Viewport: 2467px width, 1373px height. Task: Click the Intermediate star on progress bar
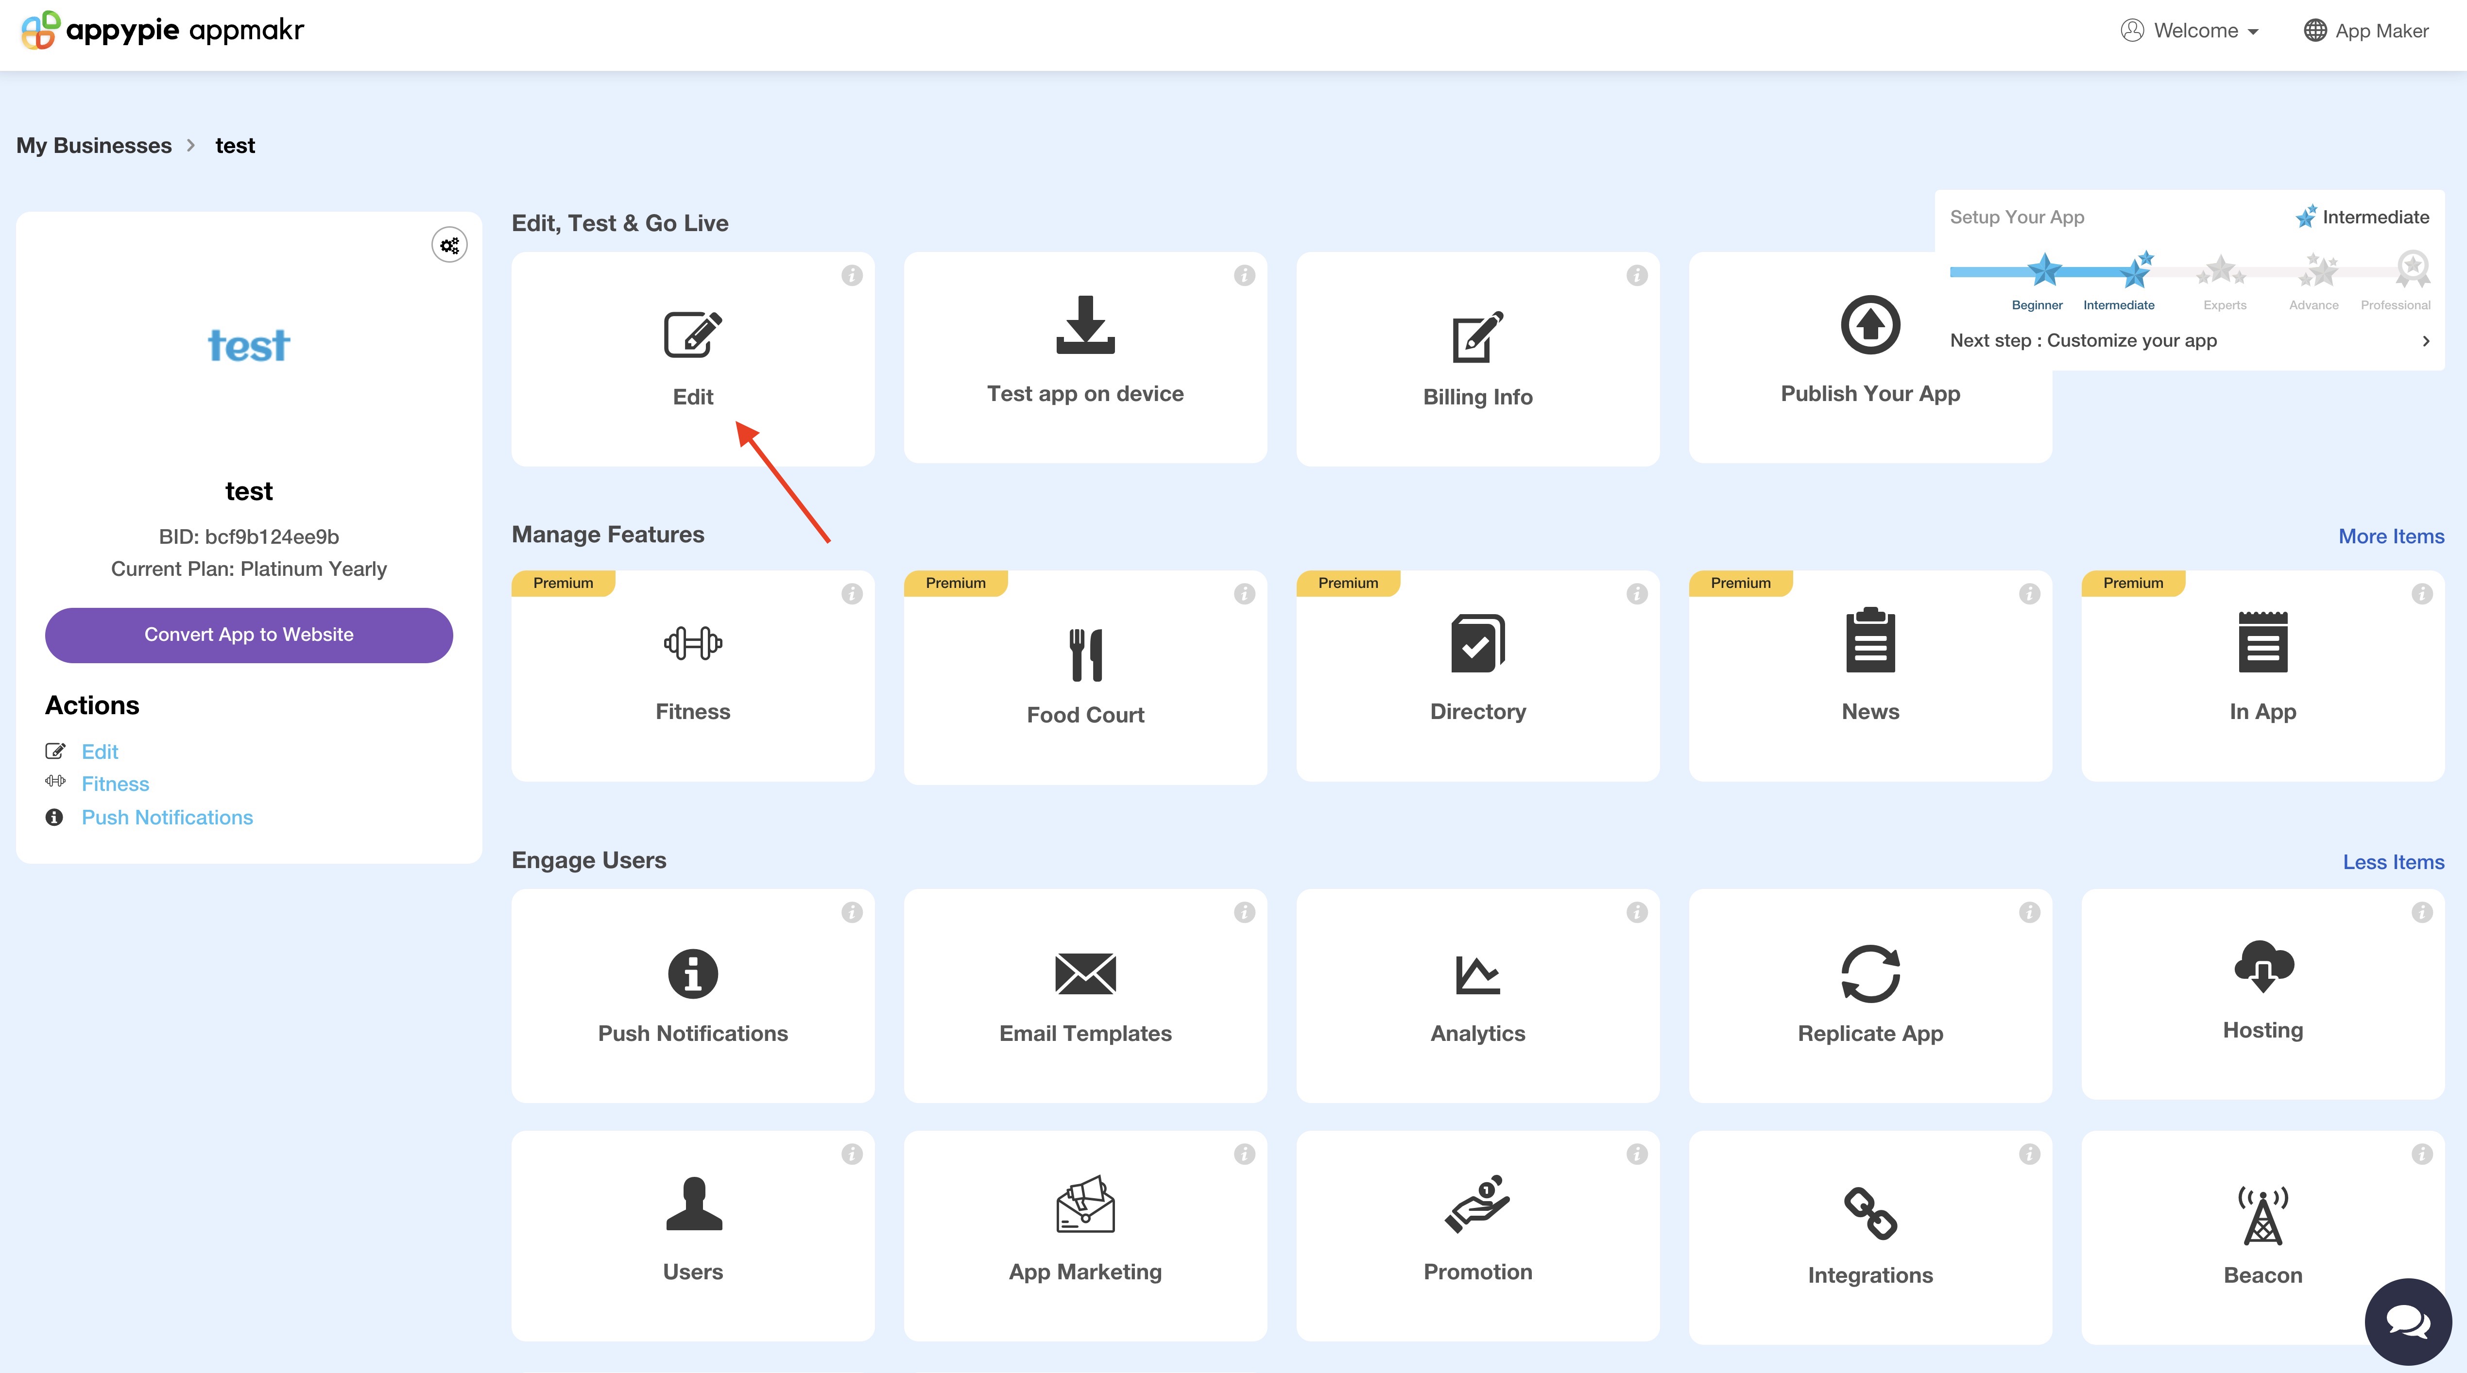(2136, 271)
